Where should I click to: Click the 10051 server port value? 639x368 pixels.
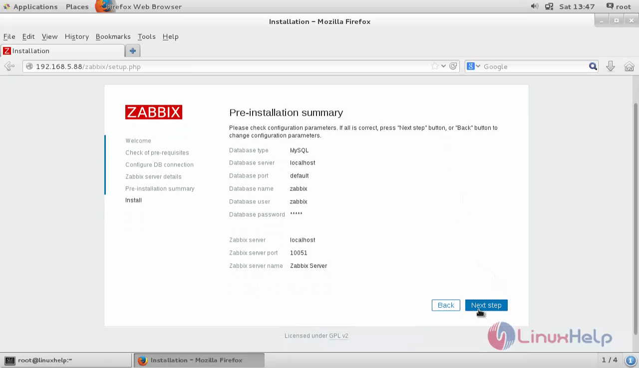coord(299,253)
